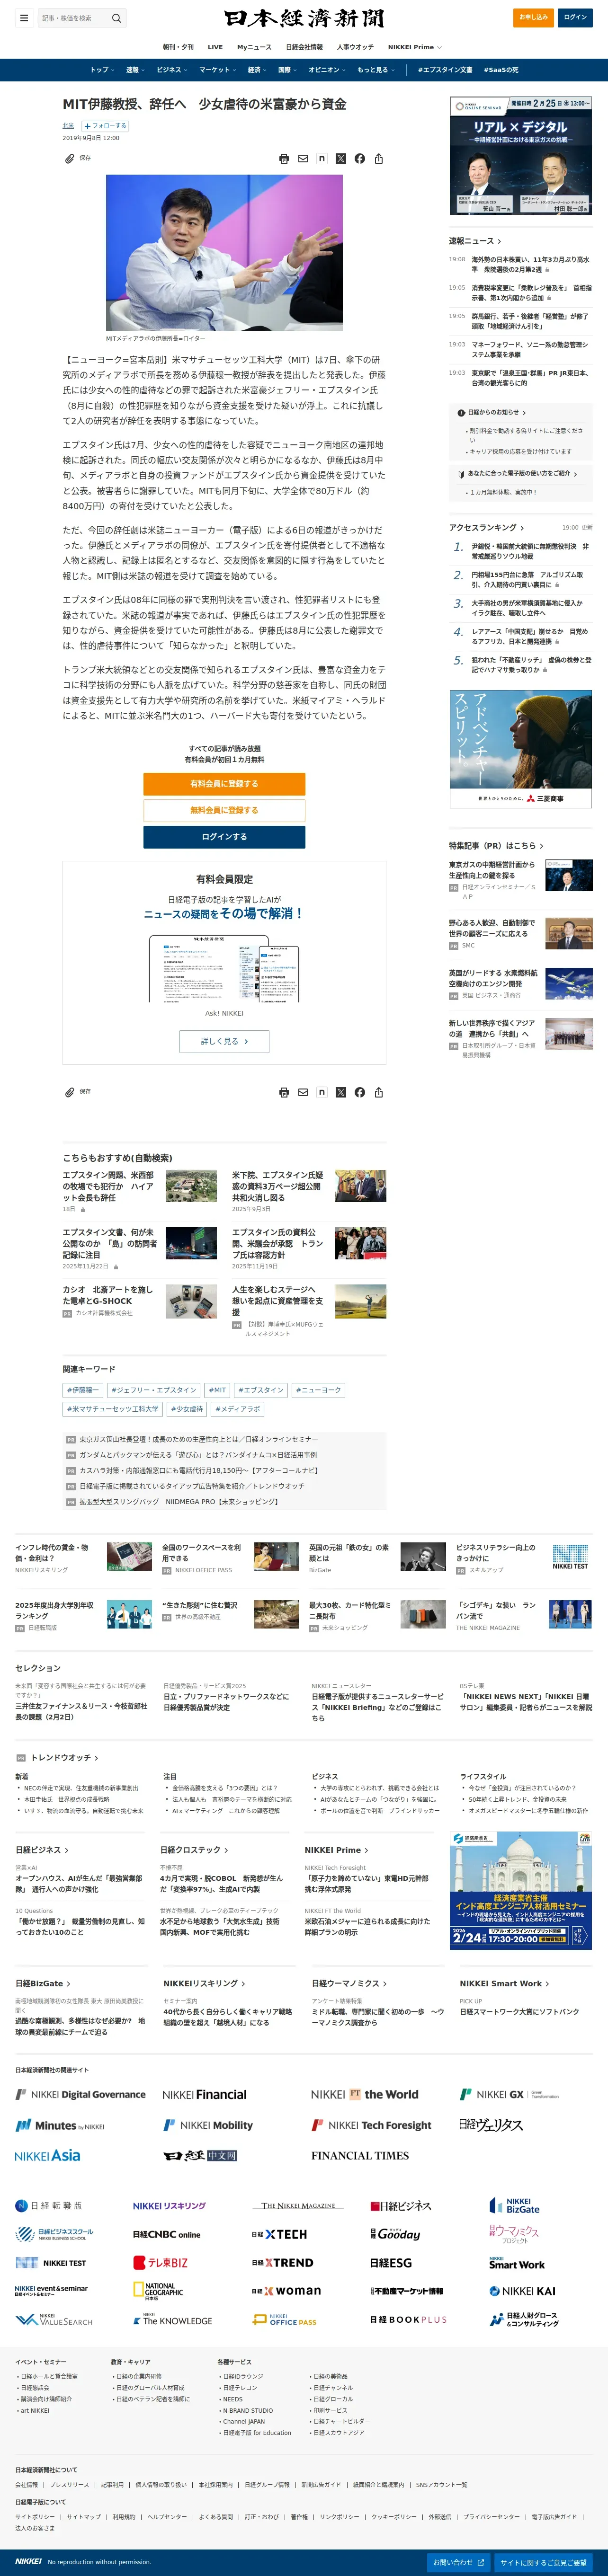The height and width of the screenshot is (2576, 608).
Task: Open 日経 xTECH logo link
Action: 279,2234
